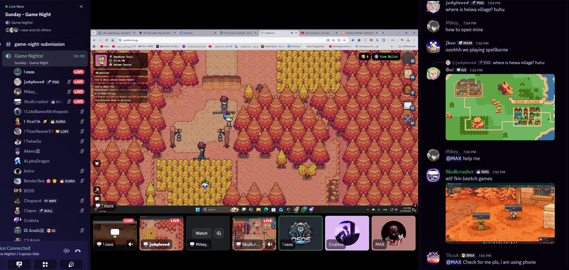Switch to the Facebook browser tab
This screenshot has height=270, width=569.
197,33
